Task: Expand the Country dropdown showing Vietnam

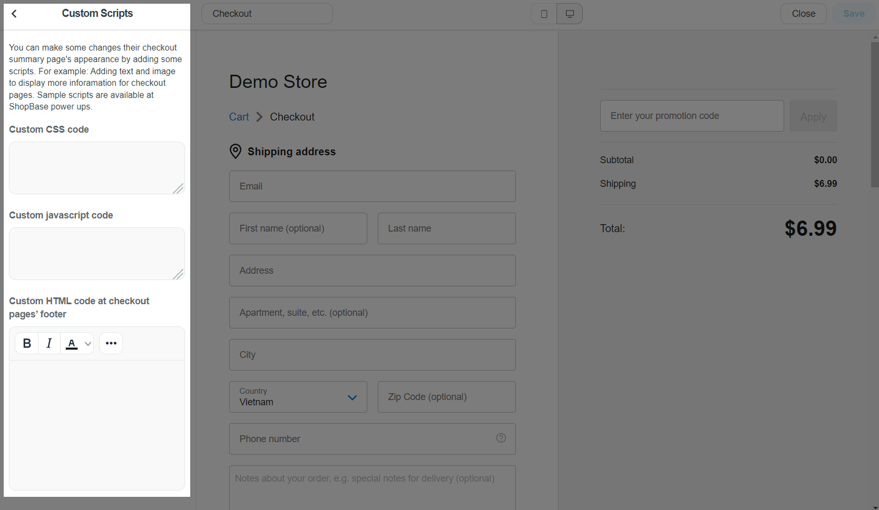Action: click(x=298, y=397)
